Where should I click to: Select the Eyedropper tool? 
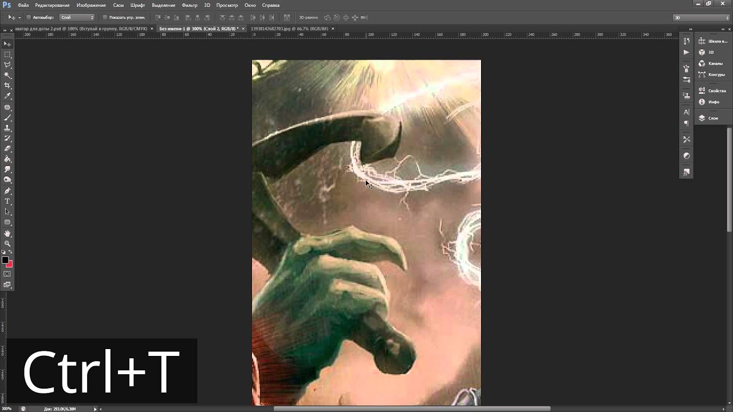coord(7,96)
